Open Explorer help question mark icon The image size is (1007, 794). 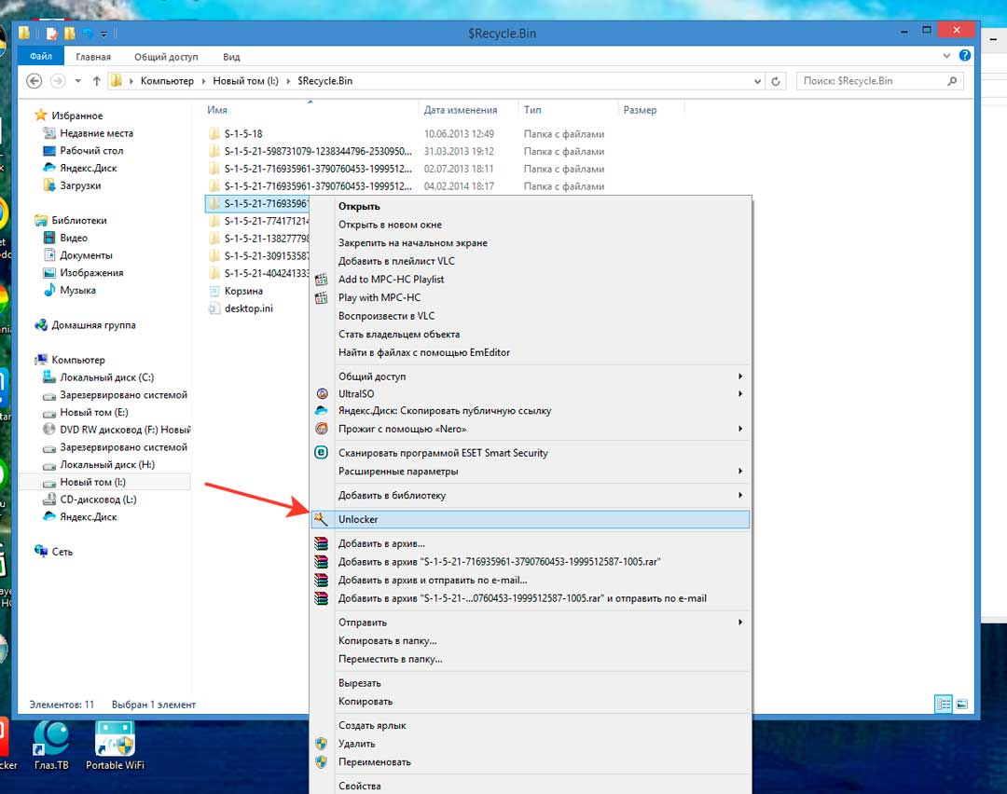pos(965,56)
